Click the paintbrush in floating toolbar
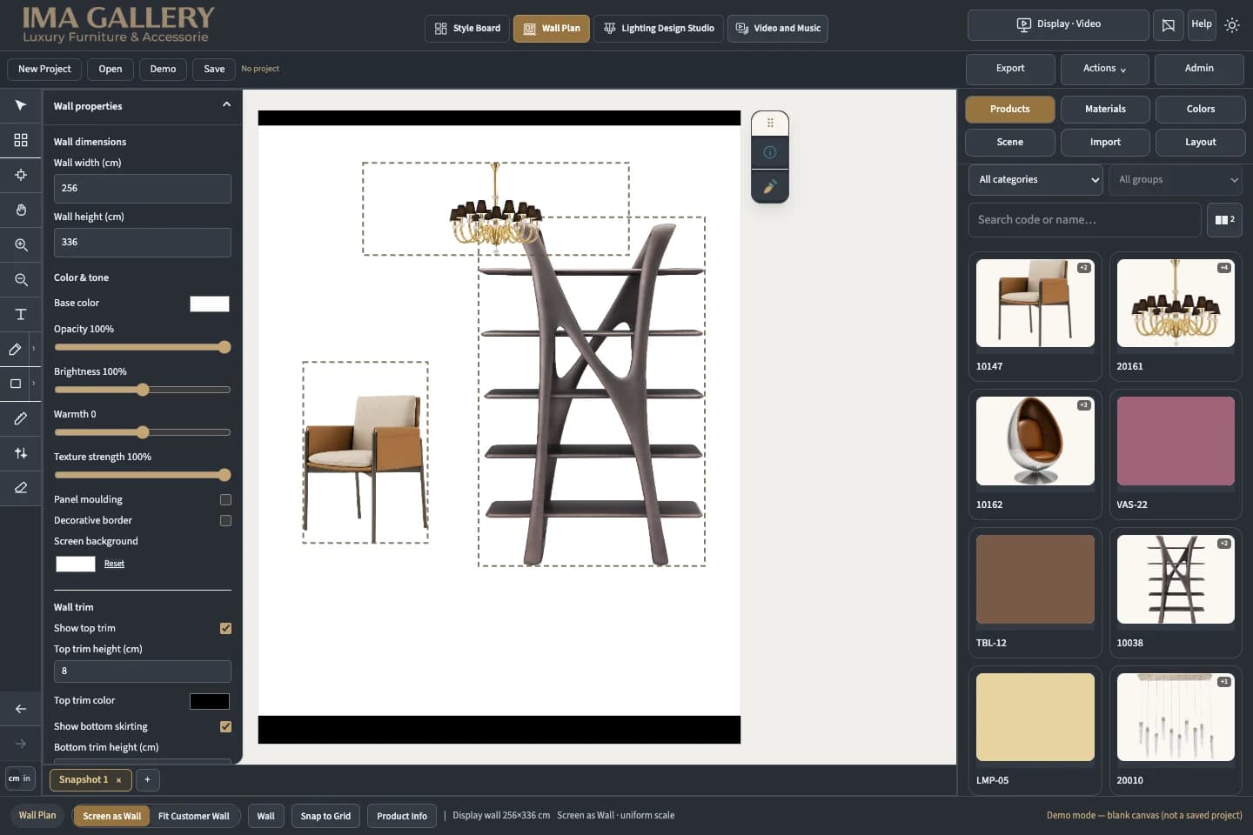Viewport: 1253px width, 835px height. click(770, 186)
